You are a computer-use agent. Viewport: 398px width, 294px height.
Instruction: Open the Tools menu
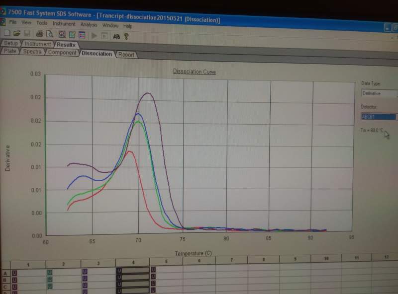(42, 23)
